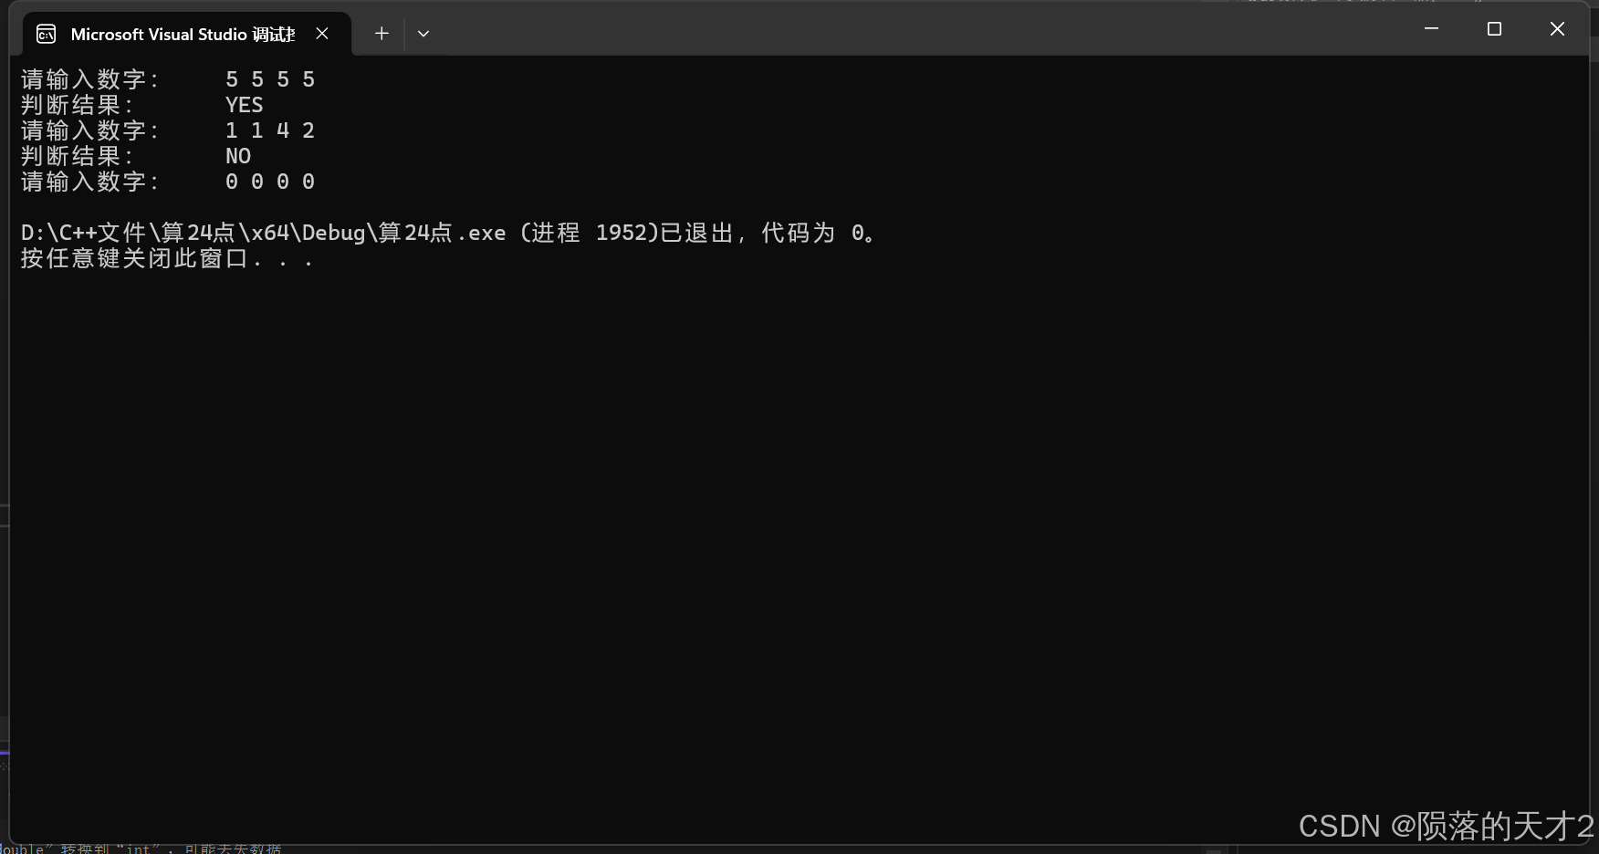This screenshot has height=854, width=1599.
Task: Click the NO result output
Action: (238, 156)
